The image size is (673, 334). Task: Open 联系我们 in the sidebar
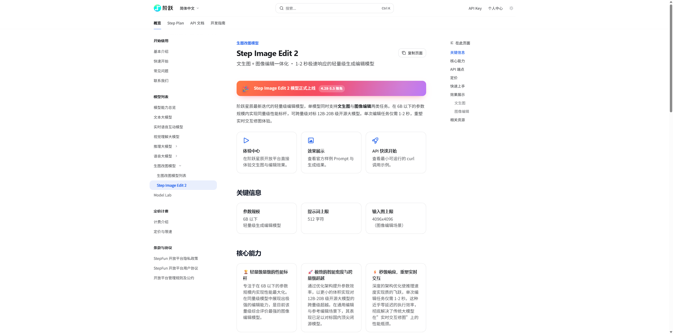(161, 81)
